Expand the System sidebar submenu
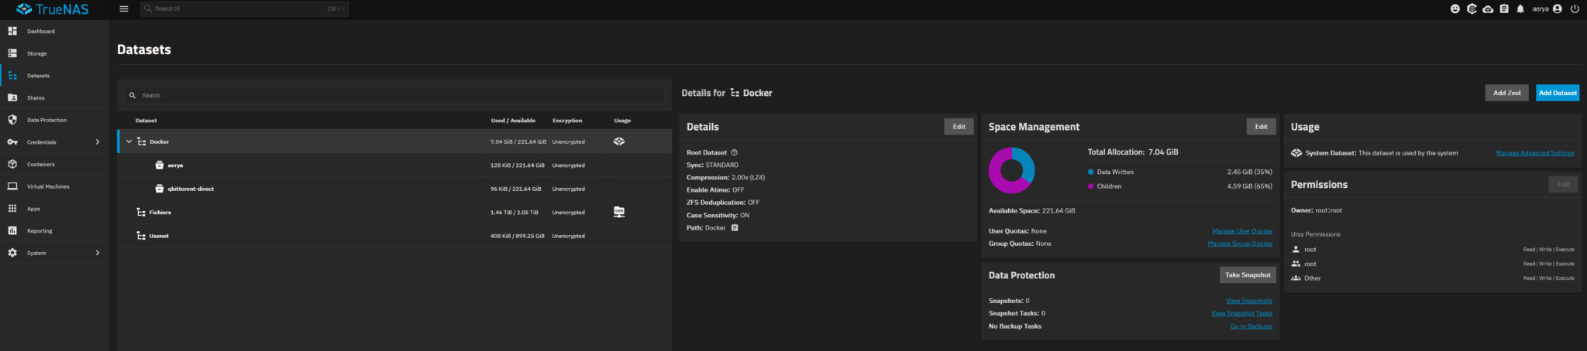The height and width of the screenshot is (351, 1587). point(98,253)
